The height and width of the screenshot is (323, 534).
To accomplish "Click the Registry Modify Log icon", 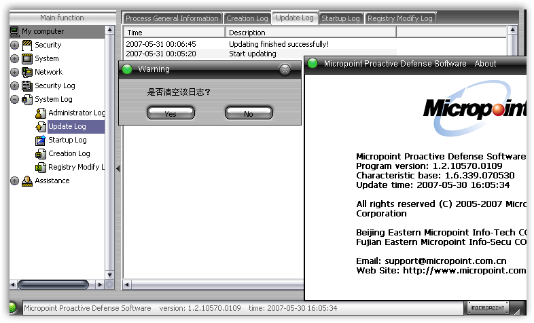I will click(41, 168).
